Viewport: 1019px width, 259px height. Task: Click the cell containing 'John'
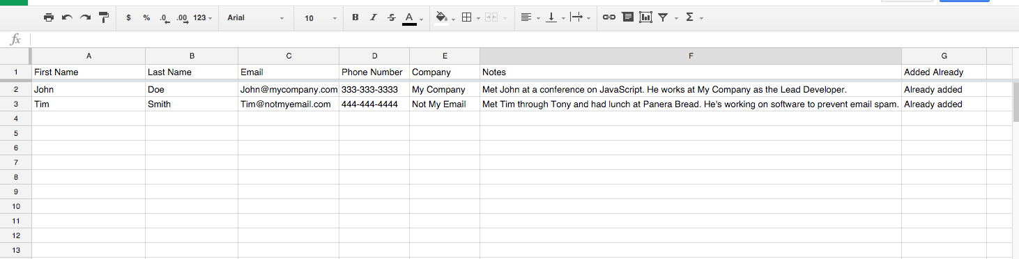point(89,90)
